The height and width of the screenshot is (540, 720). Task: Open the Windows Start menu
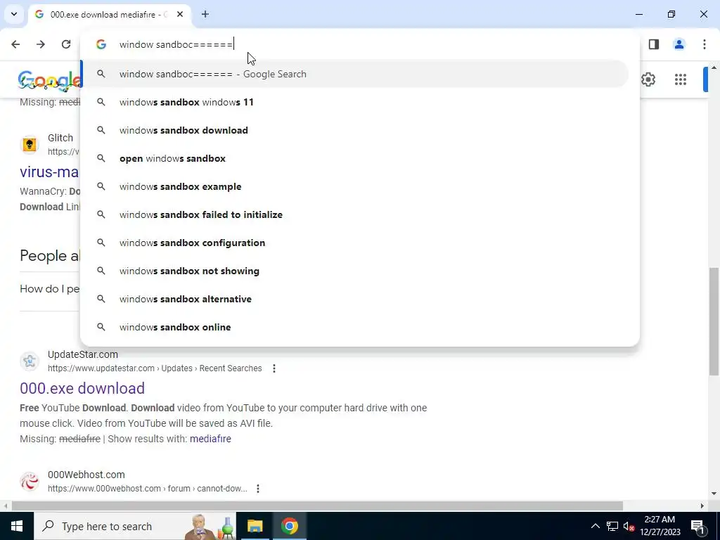(x=17, y=526)
